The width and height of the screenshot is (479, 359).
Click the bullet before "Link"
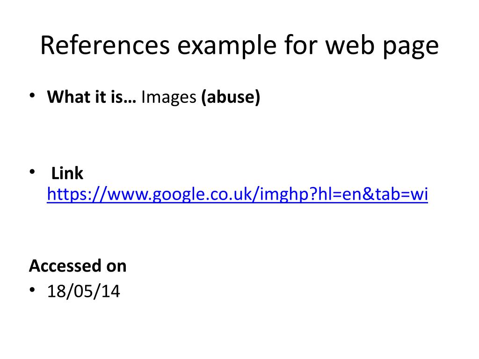point(32,172)
